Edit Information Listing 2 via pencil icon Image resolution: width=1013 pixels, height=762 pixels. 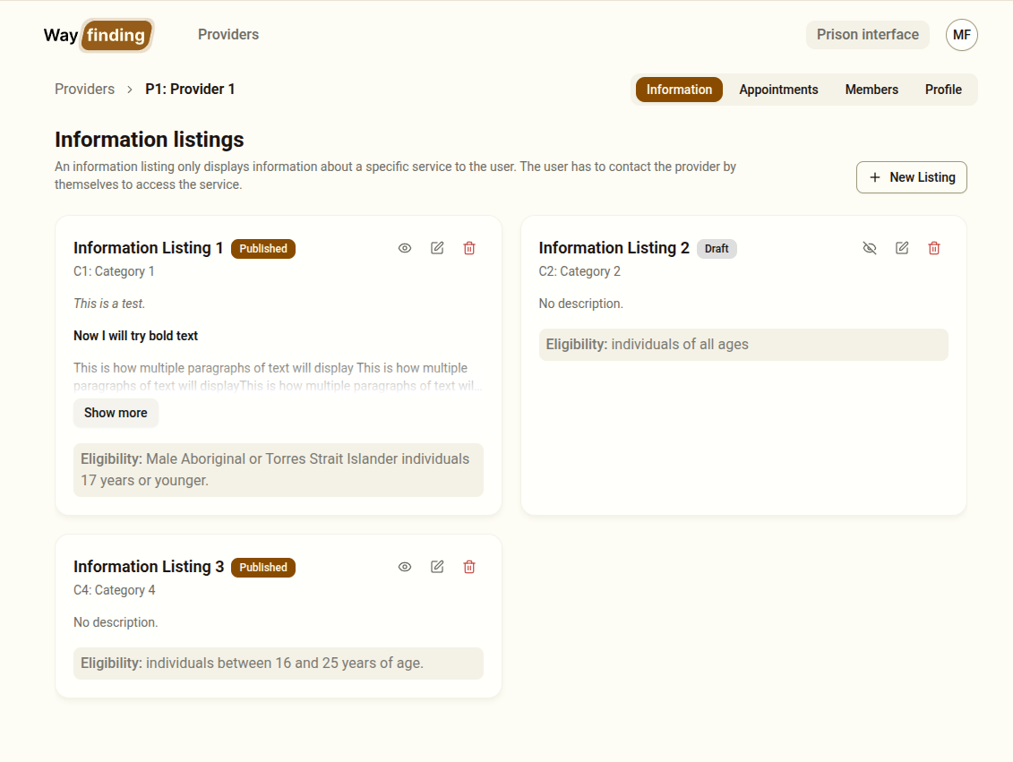(x=902, y=248)
